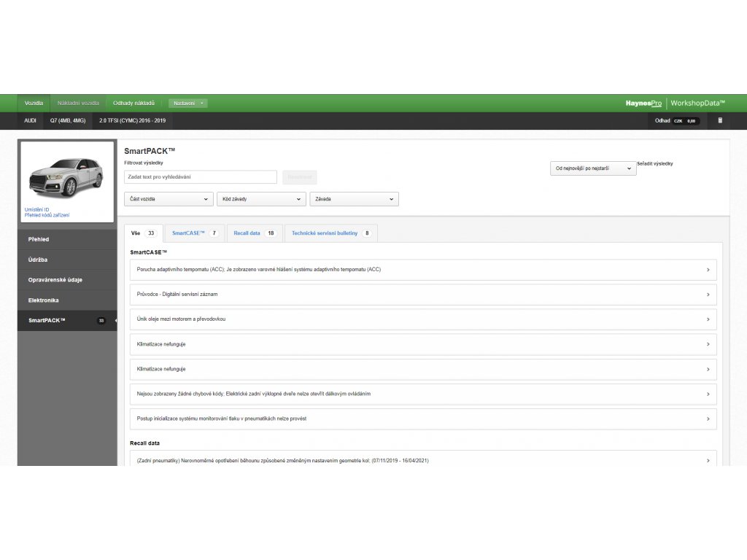Open the Závada dropdown
The image size is (747, 560).
tap(354, 199)
